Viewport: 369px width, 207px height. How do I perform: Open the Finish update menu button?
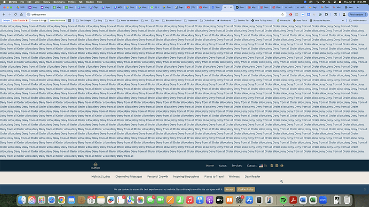[x=358, y=14]
